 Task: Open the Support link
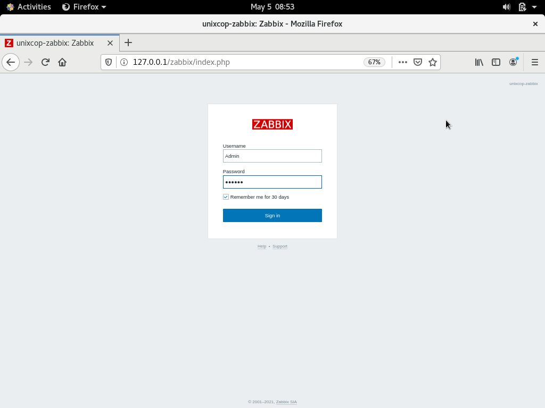280,246
